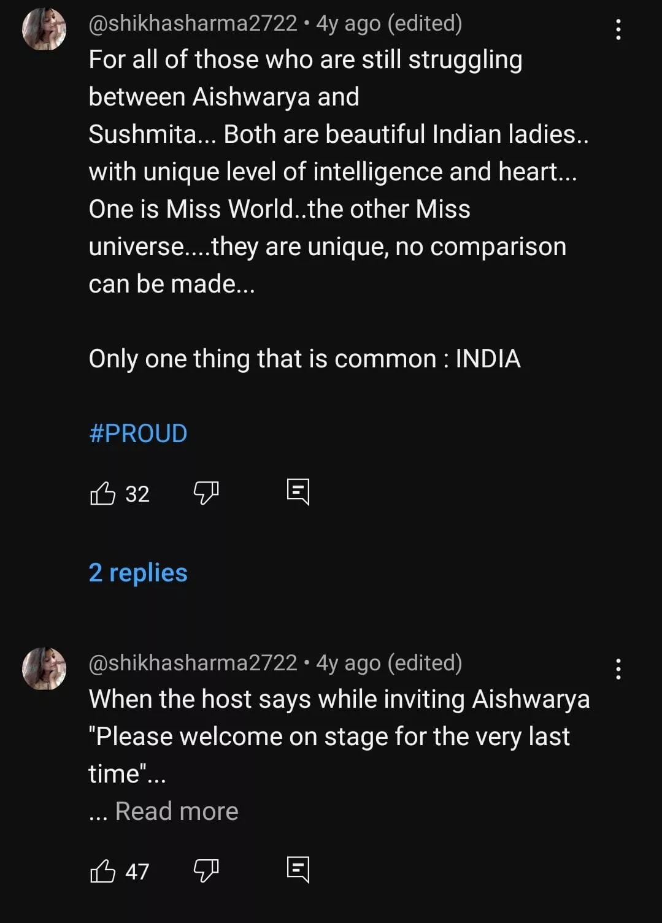Screen dimensions: 662x923
Task: Open @shikhasharma2722 channel from the first comment
Action: pyautogui.click(x=193, y=23)
